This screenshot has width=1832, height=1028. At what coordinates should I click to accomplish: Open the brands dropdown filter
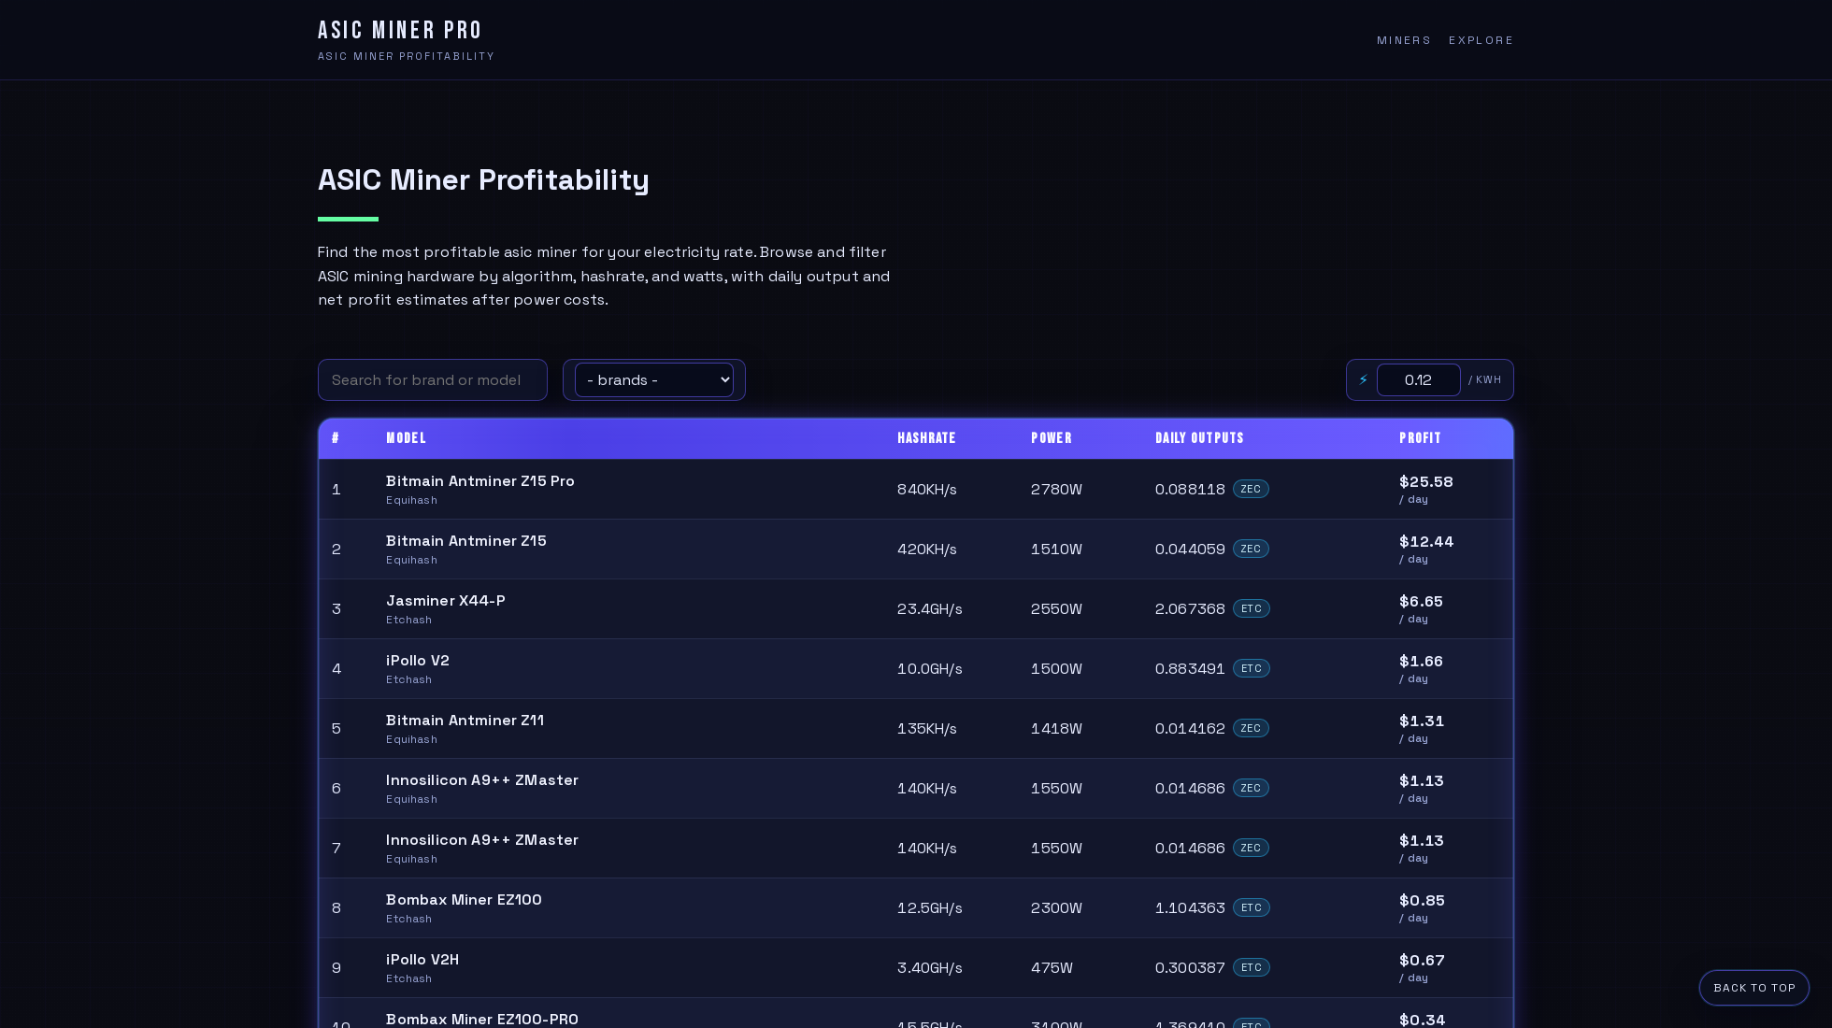click(654, 379)
